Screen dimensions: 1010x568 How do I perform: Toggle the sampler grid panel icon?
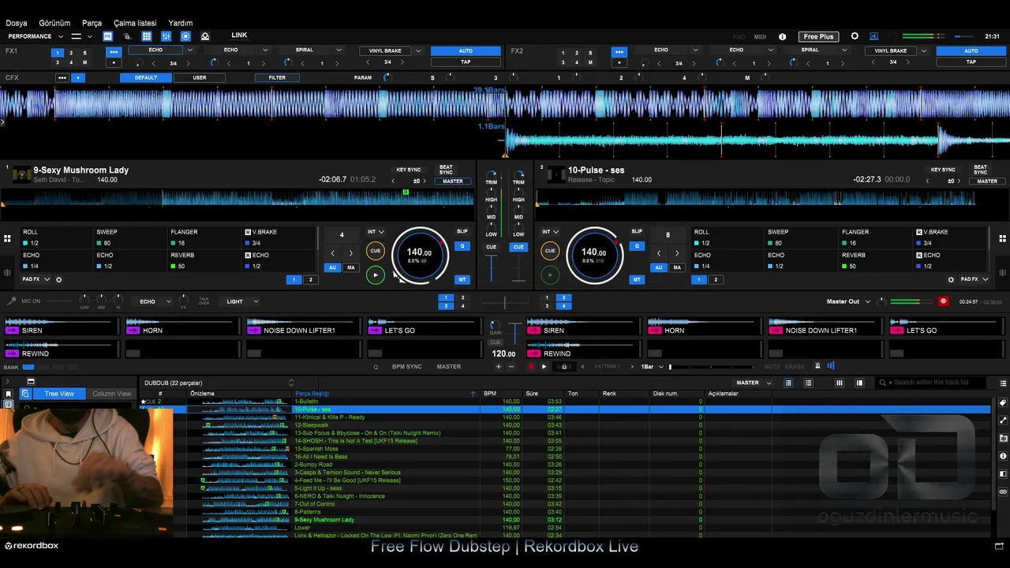tap(147, 36)
